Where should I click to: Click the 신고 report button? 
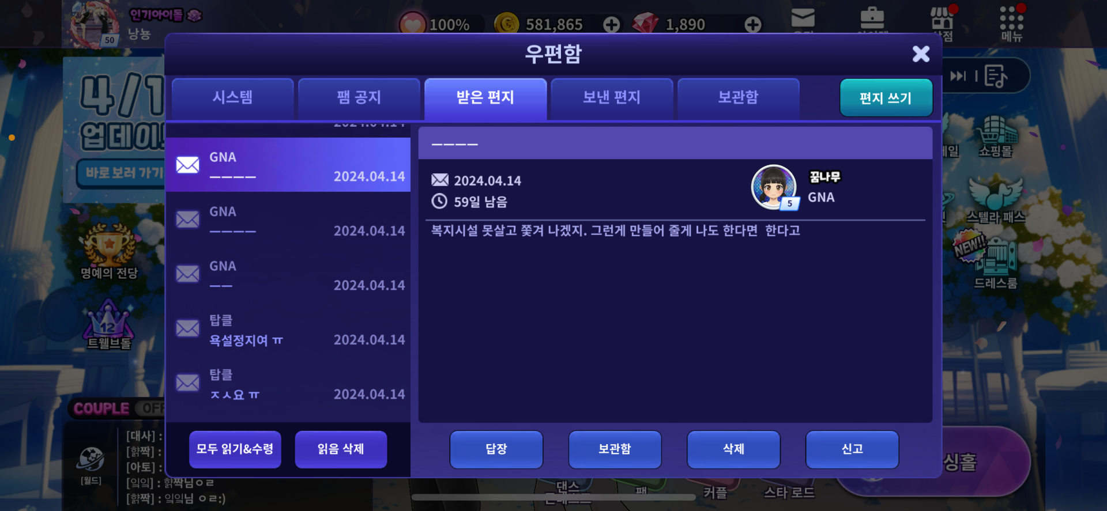point(852,449)
